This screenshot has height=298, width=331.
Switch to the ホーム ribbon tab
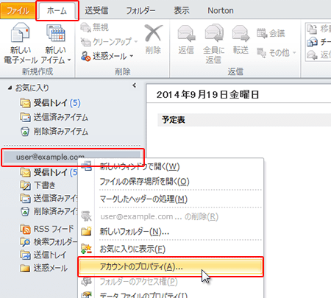[57, 11]
